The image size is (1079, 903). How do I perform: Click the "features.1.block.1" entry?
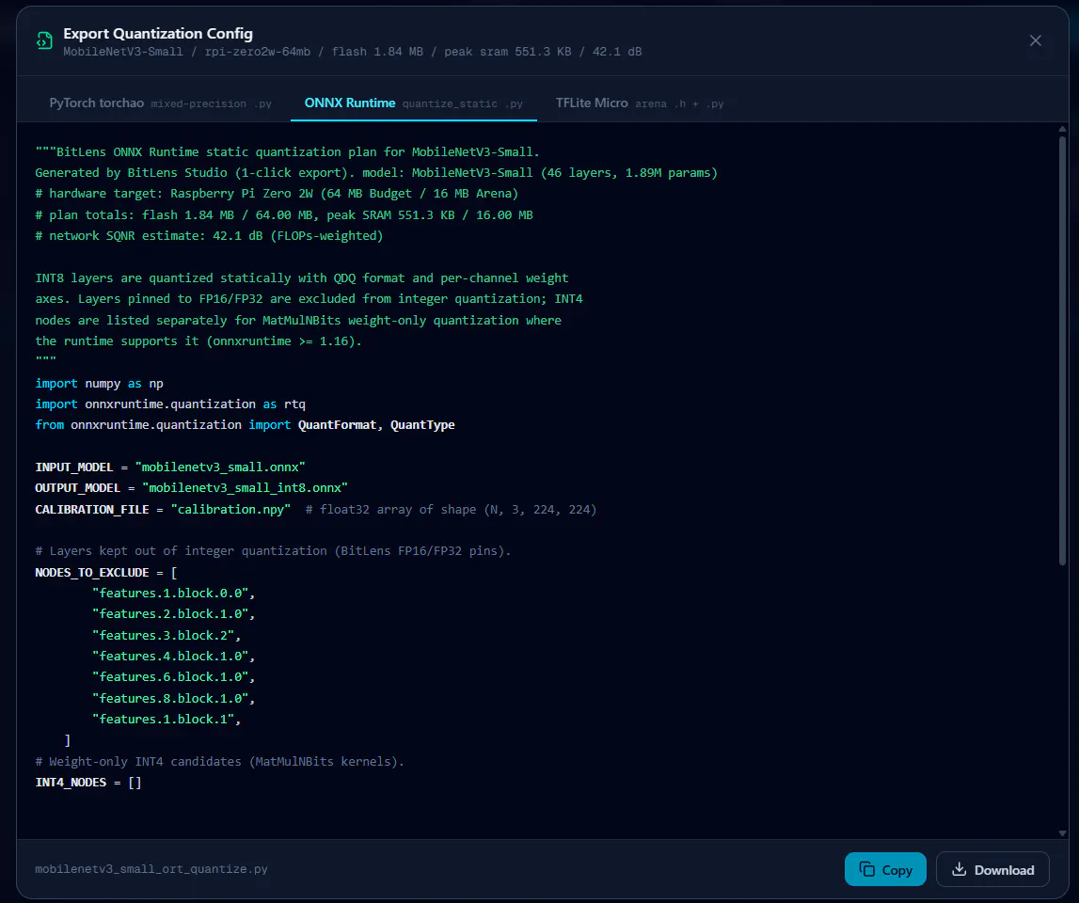(167, 720)
